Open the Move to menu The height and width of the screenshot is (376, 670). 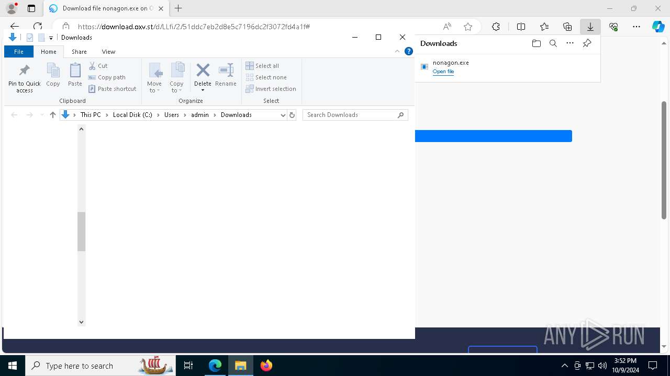click(154, 78)
